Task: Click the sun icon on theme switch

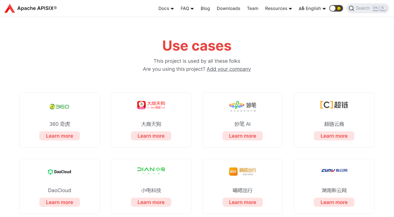Action: [x=339, y=8]
